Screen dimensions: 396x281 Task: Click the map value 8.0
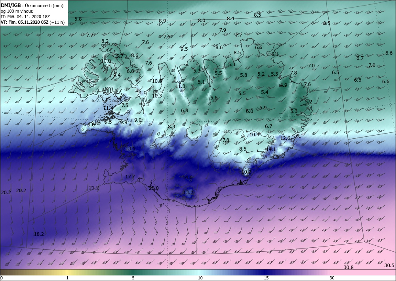point(202,21)
